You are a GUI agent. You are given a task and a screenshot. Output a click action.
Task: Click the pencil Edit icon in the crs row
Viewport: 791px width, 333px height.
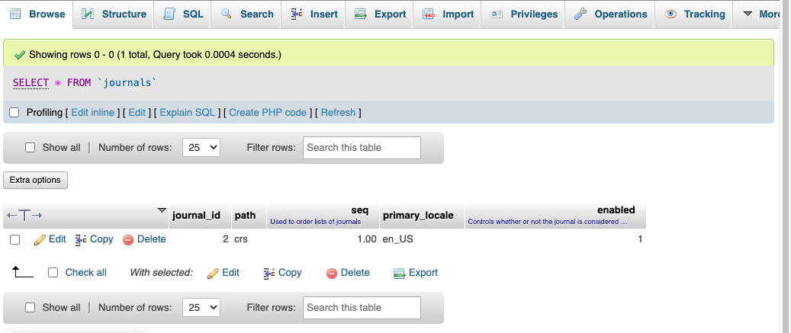pos(40,239)
